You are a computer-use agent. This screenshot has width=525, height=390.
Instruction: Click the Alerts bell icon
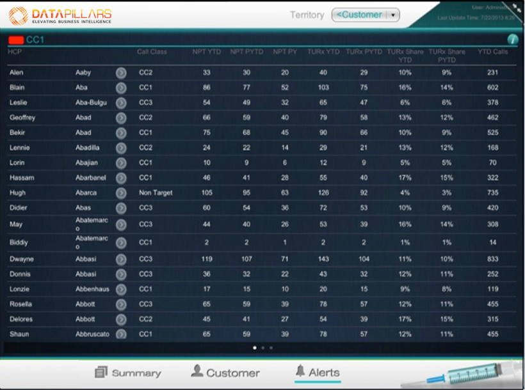pyautogui.click(x=300, y=371)
